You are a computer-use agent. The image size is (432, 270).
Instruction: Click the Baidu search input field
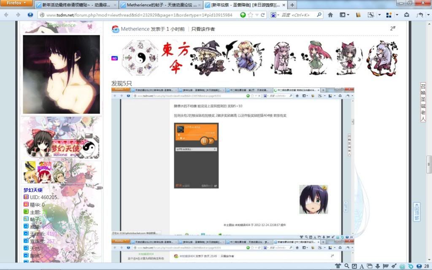click(297, 15)
